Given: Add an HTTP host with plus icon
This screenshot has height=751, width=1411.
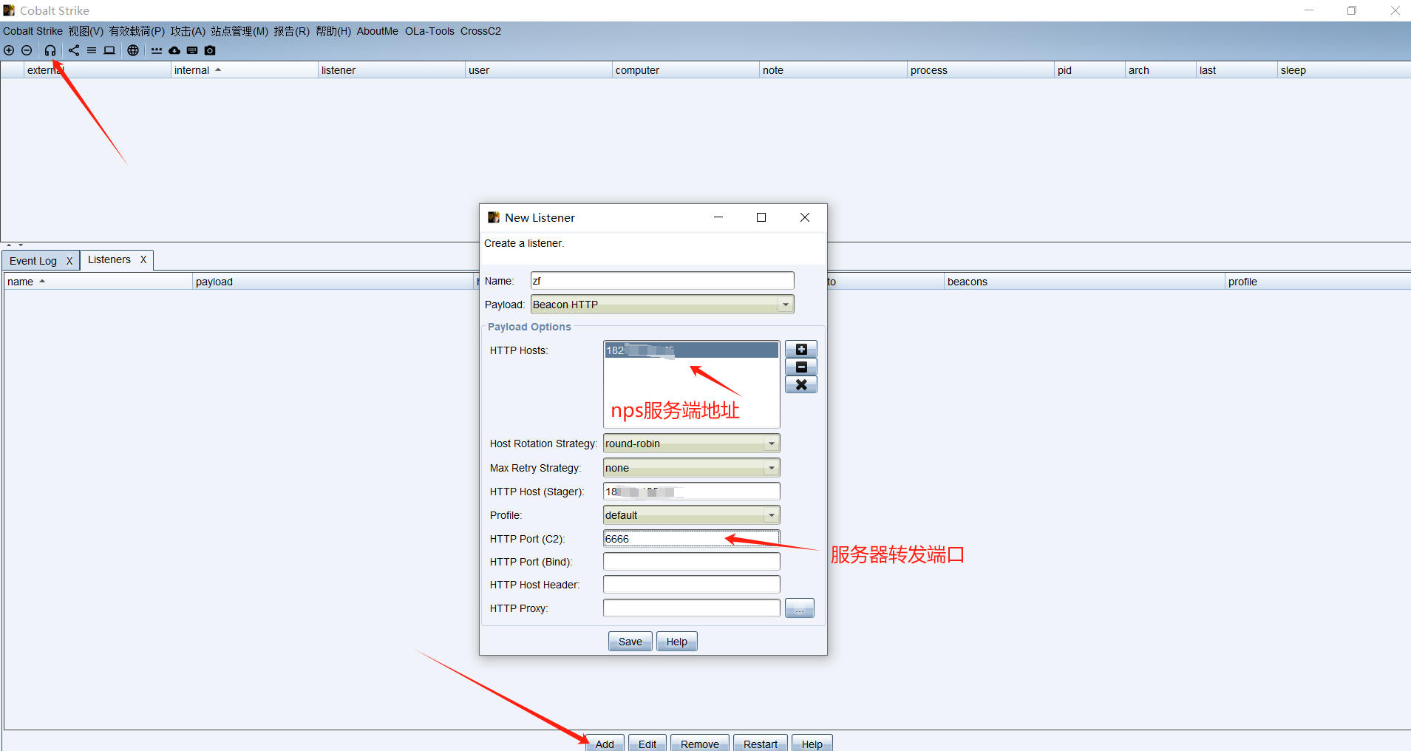Looking at the screenshot, I should coord(801,349).
